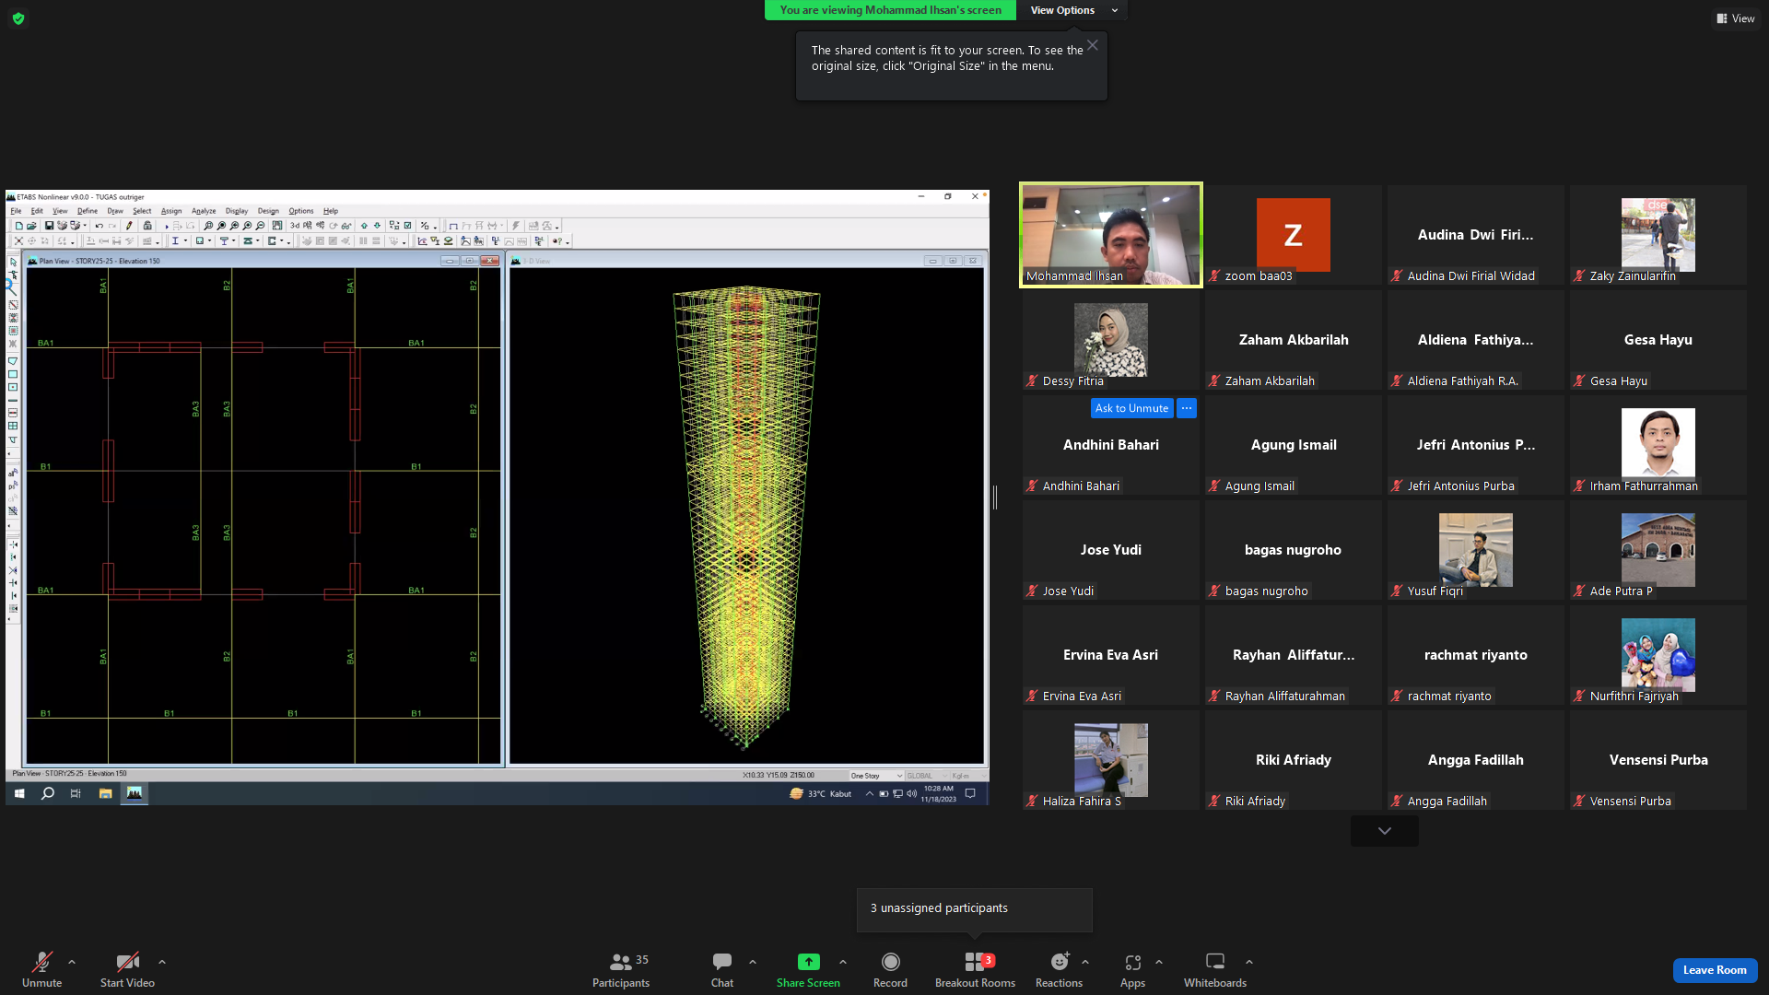
Task: Click the green down arrow icon
Action: tap(377, 226)
